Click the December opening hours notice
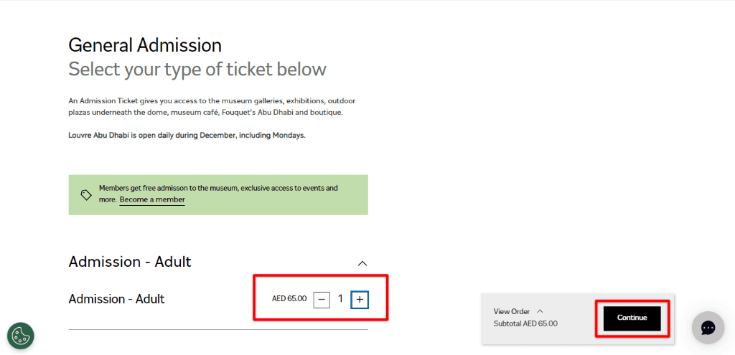 [187, 136]
